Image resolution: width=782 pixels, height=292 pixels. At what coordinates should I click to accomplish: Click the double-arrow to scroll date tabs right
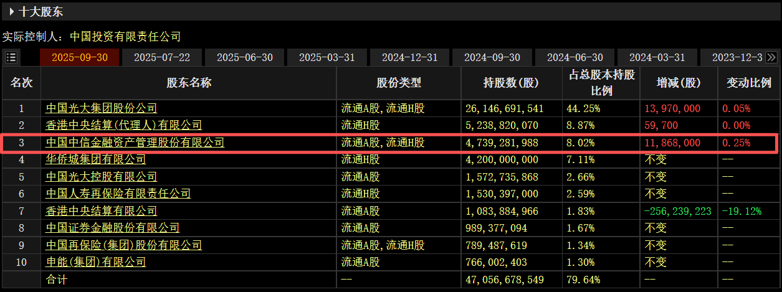click(x=771, y=57)
